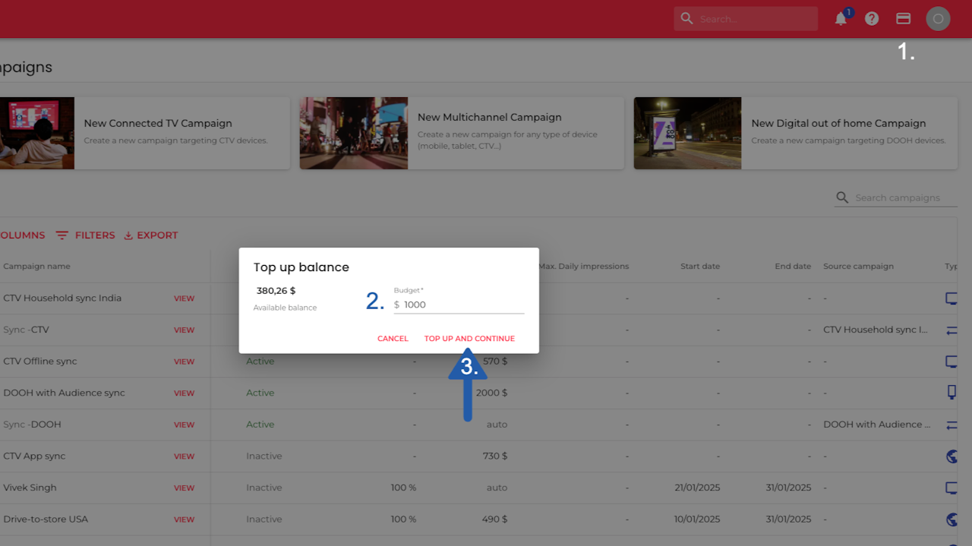Click the 490 $ budget cell

click(x=495, y=519)
